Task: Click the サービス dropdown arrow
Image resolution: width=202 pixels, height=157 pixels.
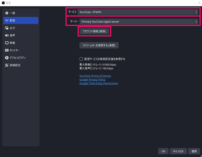Action: pyautogui.click(x=196, y=12)
